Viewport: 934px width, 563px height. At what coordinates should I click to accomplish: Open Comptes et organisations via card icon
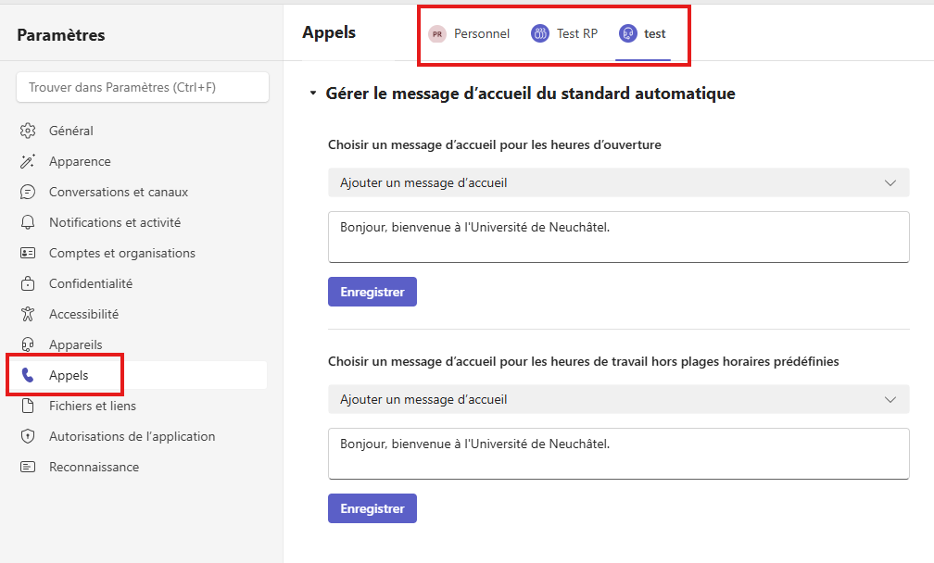tap(29, 253)
